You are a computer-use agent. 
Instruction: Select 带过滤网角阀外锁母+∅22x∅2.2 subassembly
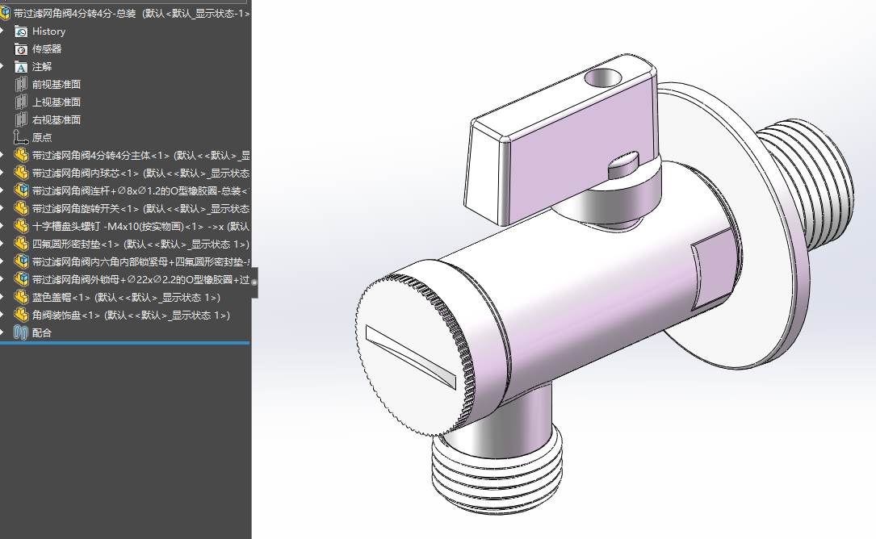pyautogui.click(x=140, y=279)
